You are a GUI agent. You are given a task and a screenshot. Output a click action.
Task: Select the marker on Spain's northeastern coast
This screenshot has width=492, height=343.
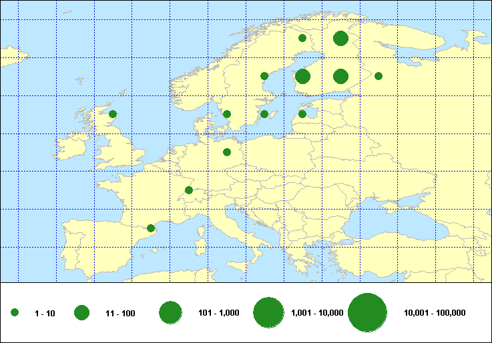(x=151, y=228)
